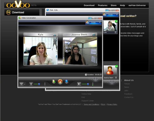Click the camera icon on Kyla's video header
The height and width of the screenshot is (121, 154).
pos(55,35)
